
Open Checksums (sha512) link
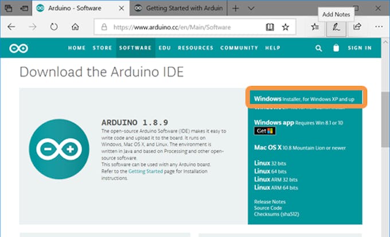pyautogui.click(x=276, y=214)
